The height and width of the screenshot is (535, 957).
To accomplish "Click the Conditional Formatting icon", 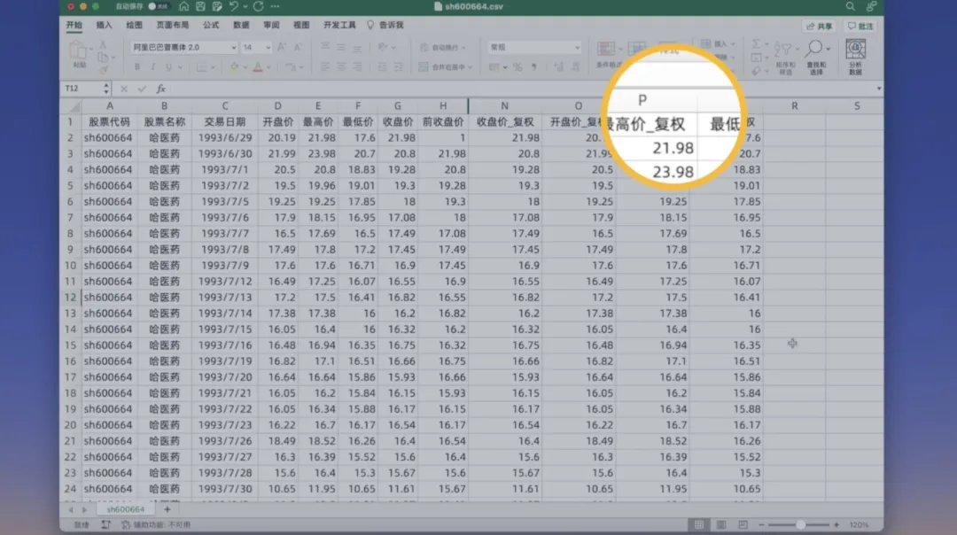I will click(x=606, y=49).
